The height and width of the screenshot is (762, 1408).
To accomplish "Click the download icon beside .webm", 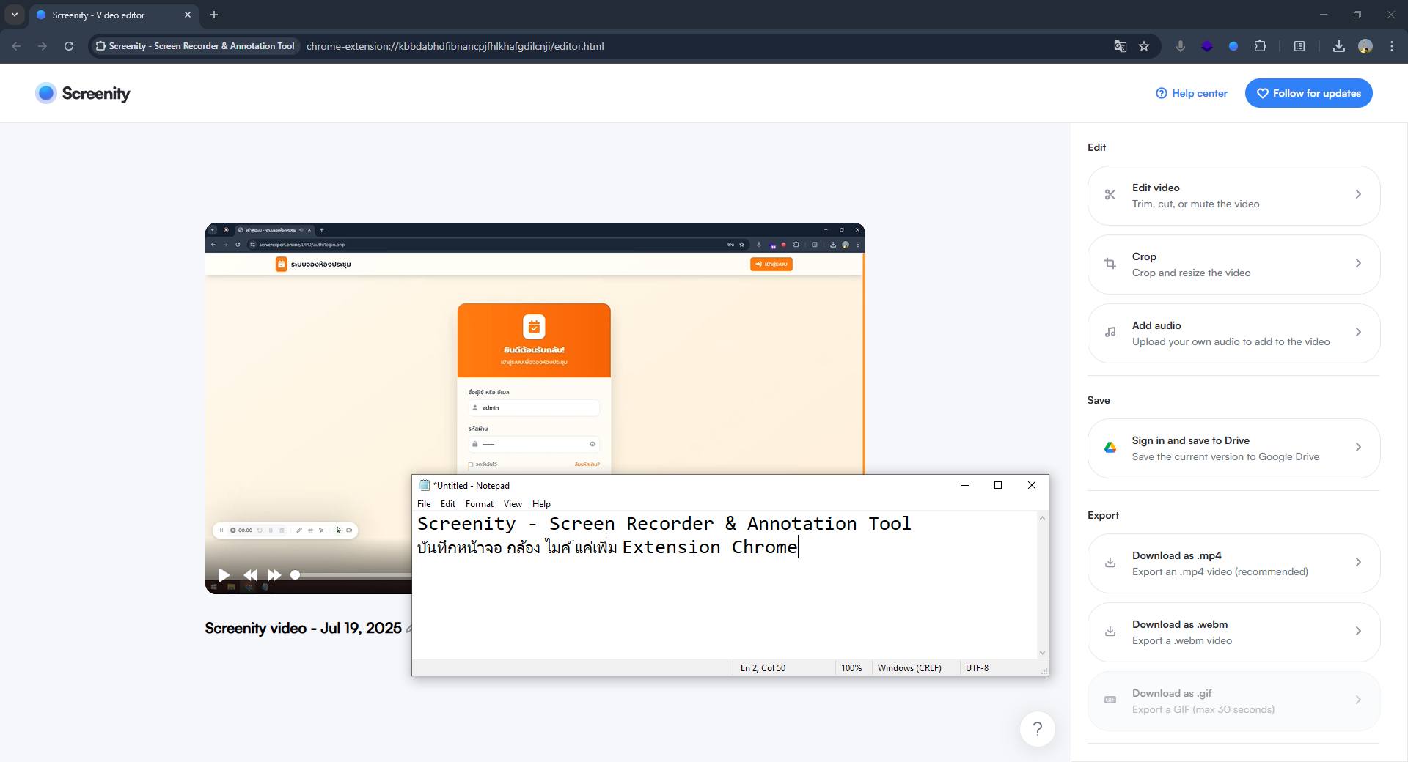I will pos(1110,632).
